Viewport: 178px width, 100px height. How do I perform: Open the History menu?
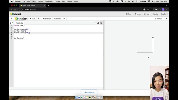coord(40,1)
